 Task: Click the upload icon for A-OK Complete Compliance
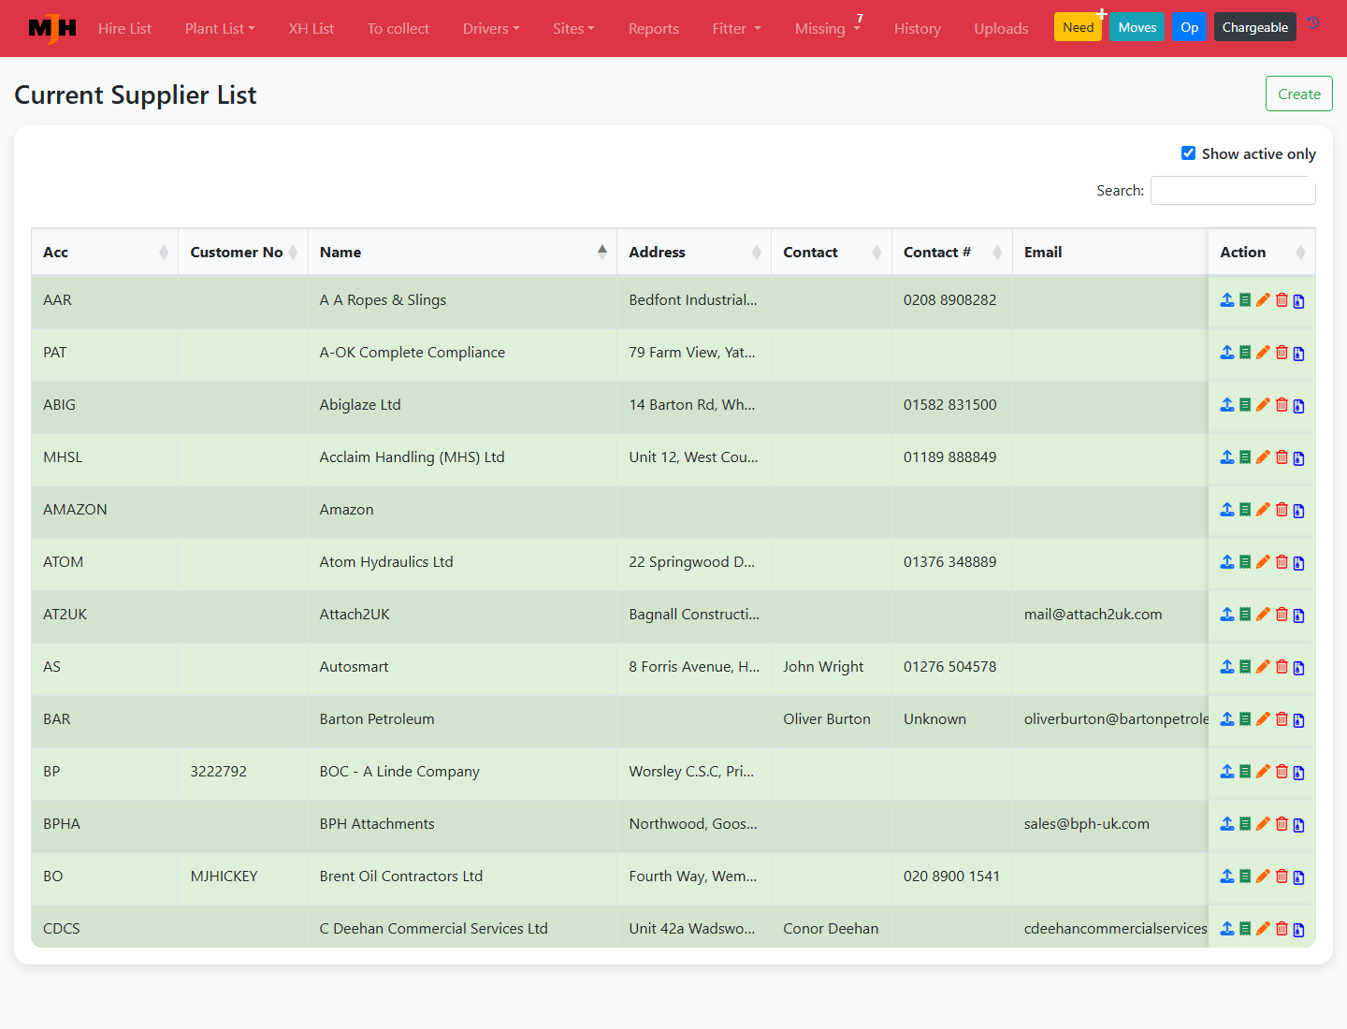(1227, 353)
